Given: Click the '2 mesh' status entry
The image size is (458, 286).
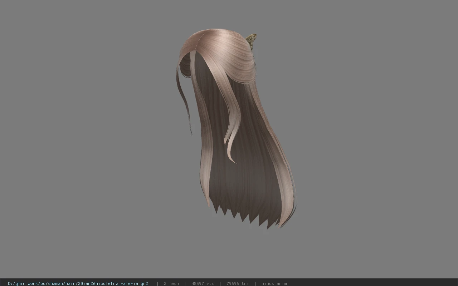Looking at the screenshot, I should pyautogui.click(x=171, y=283).
